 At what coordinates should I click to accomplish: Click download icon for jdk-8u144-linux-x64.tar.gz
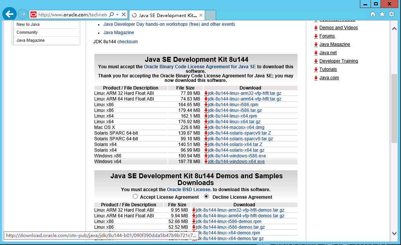[x=206, y=122]
